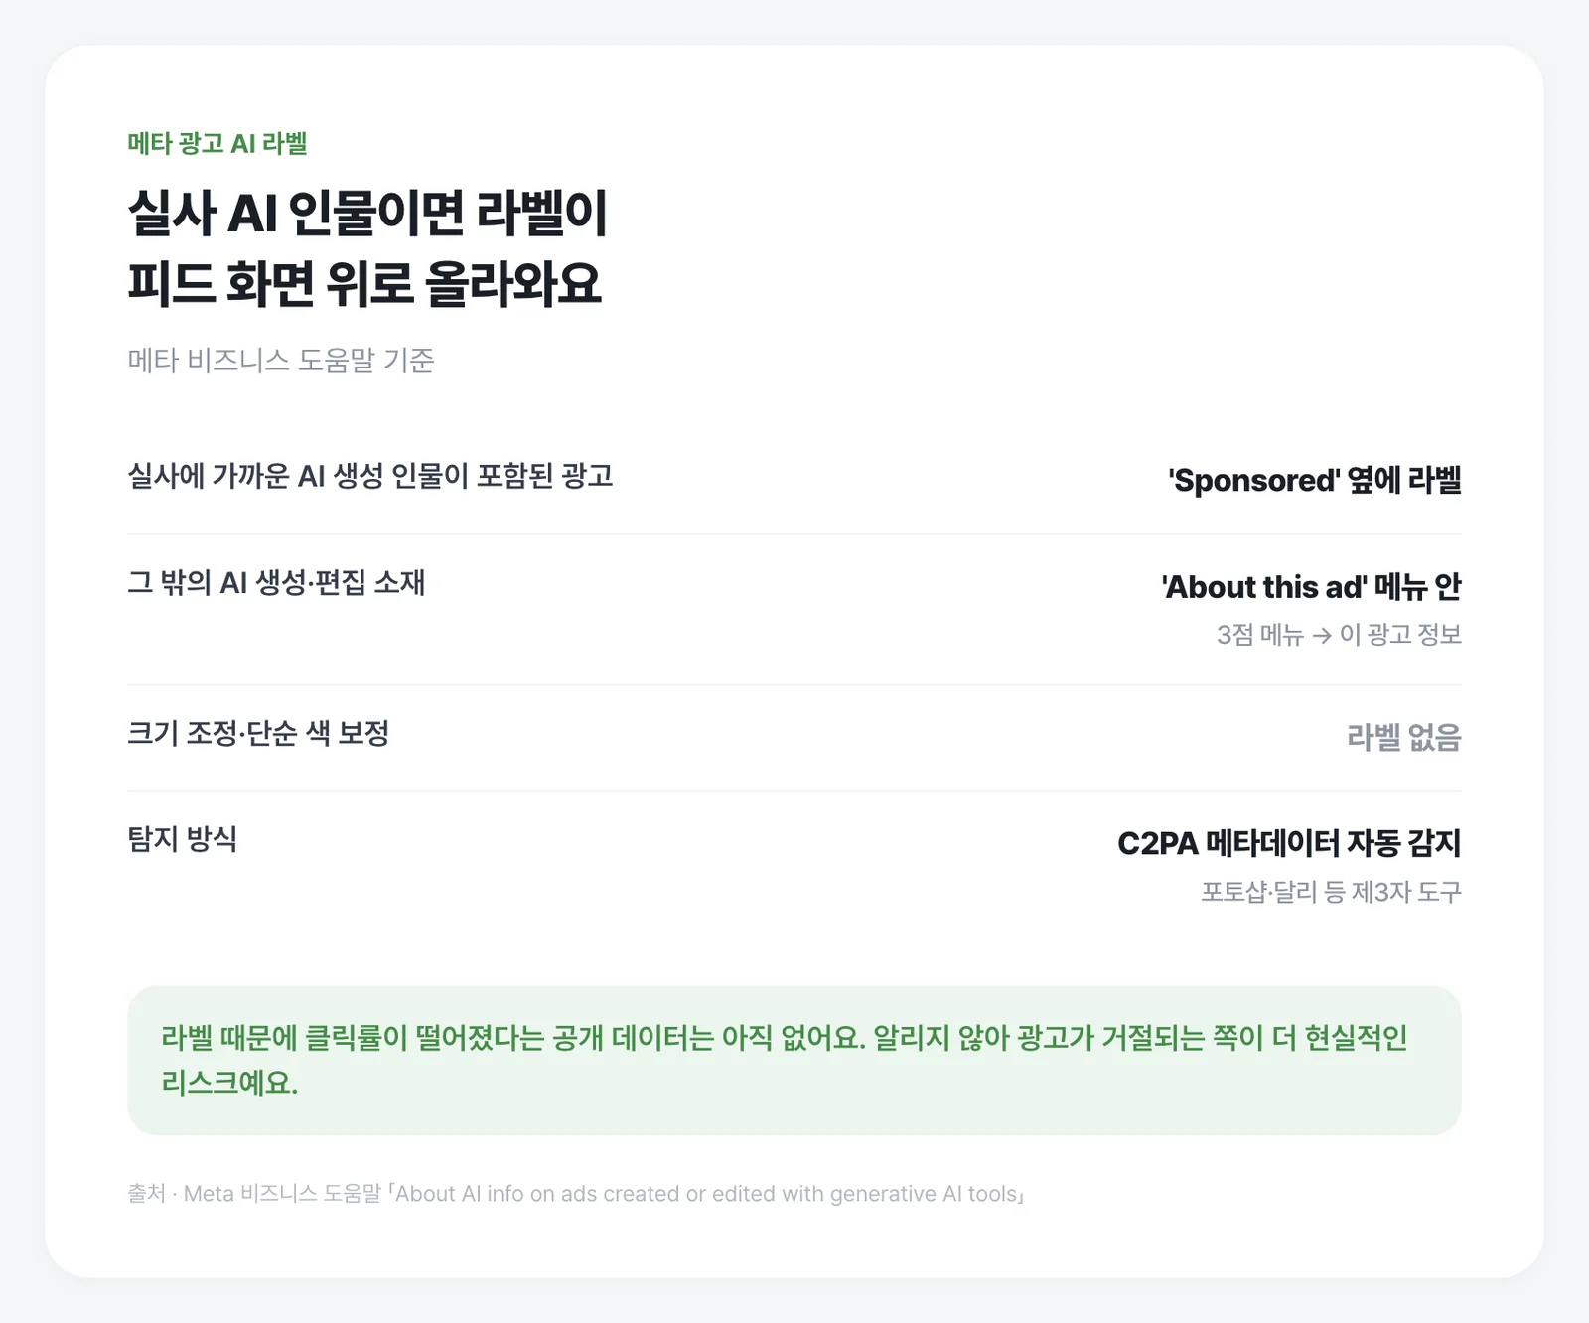1589x1323 pixels.
Task: Click the note '포토샵·달리 등 제3자 도구'
Action: [1331, 892]
